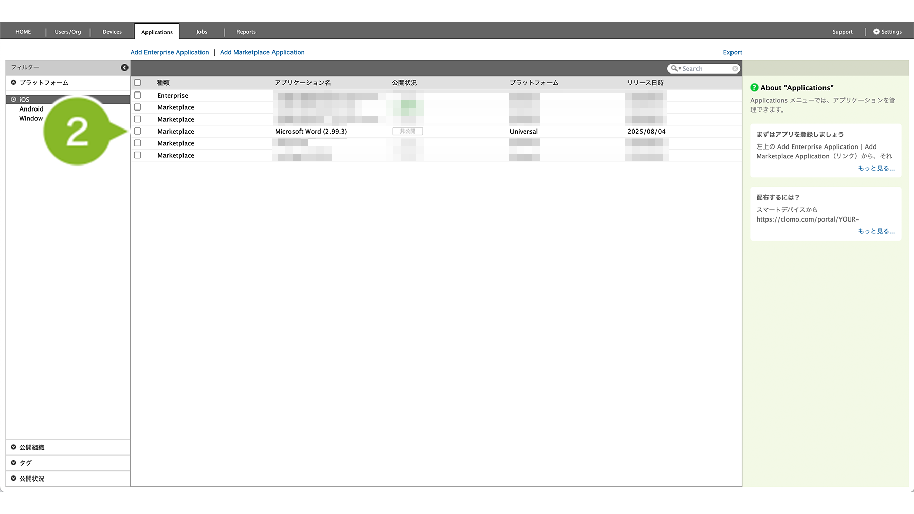Click the green help question mark icon
914x514 pixels.
tap(754, 88)
